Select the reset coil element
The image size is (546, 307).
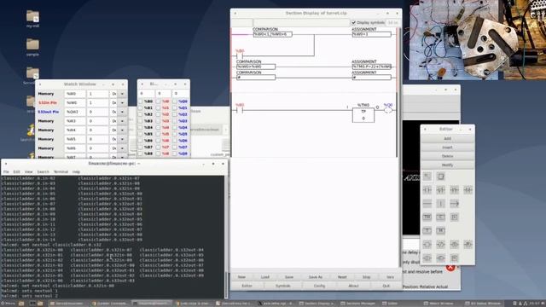coord(468,245)
